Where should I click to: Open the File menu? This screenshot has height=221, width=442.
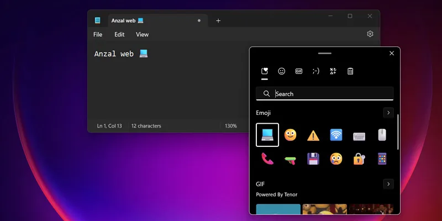(98, 34)
